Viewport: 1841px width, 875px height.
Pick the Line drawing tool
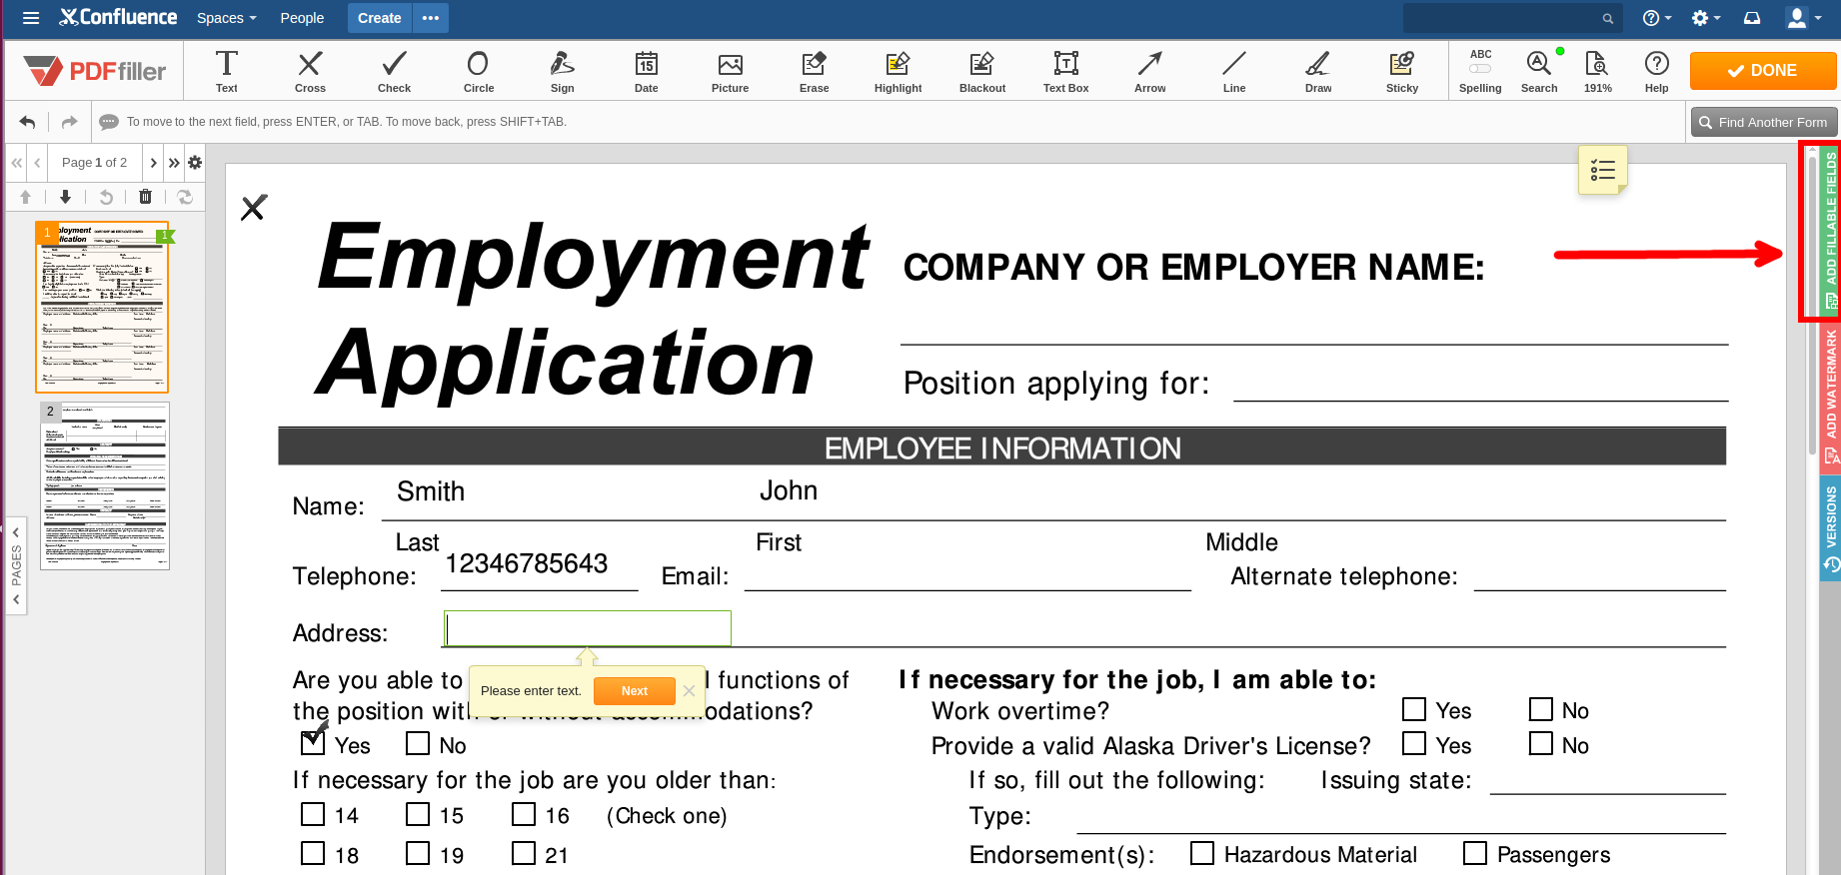point(1234,71)
